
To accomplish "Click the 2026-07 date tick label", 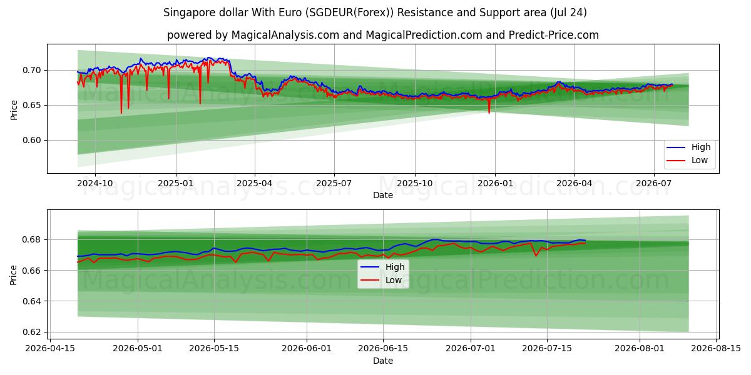I will [653, 184].
